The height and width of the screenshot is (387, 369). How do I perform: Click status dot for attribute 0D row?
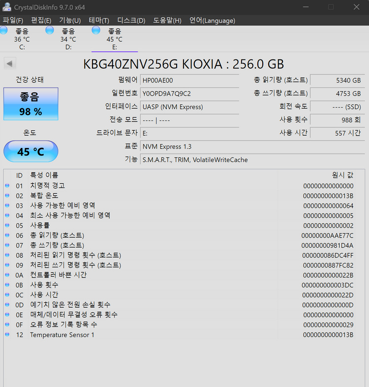(7, 304)
